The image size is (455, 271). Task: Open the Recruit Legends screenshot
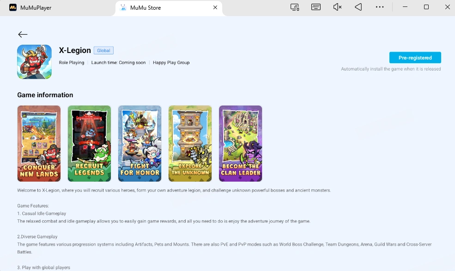pyautogui.click(x=89, y=144)
